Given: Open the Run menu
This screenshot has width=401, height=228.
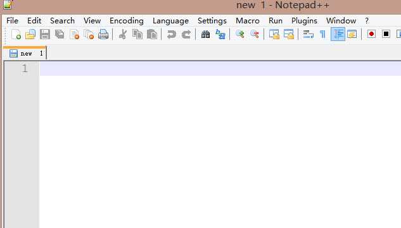Looking at the screenshot, I should 276,21.
